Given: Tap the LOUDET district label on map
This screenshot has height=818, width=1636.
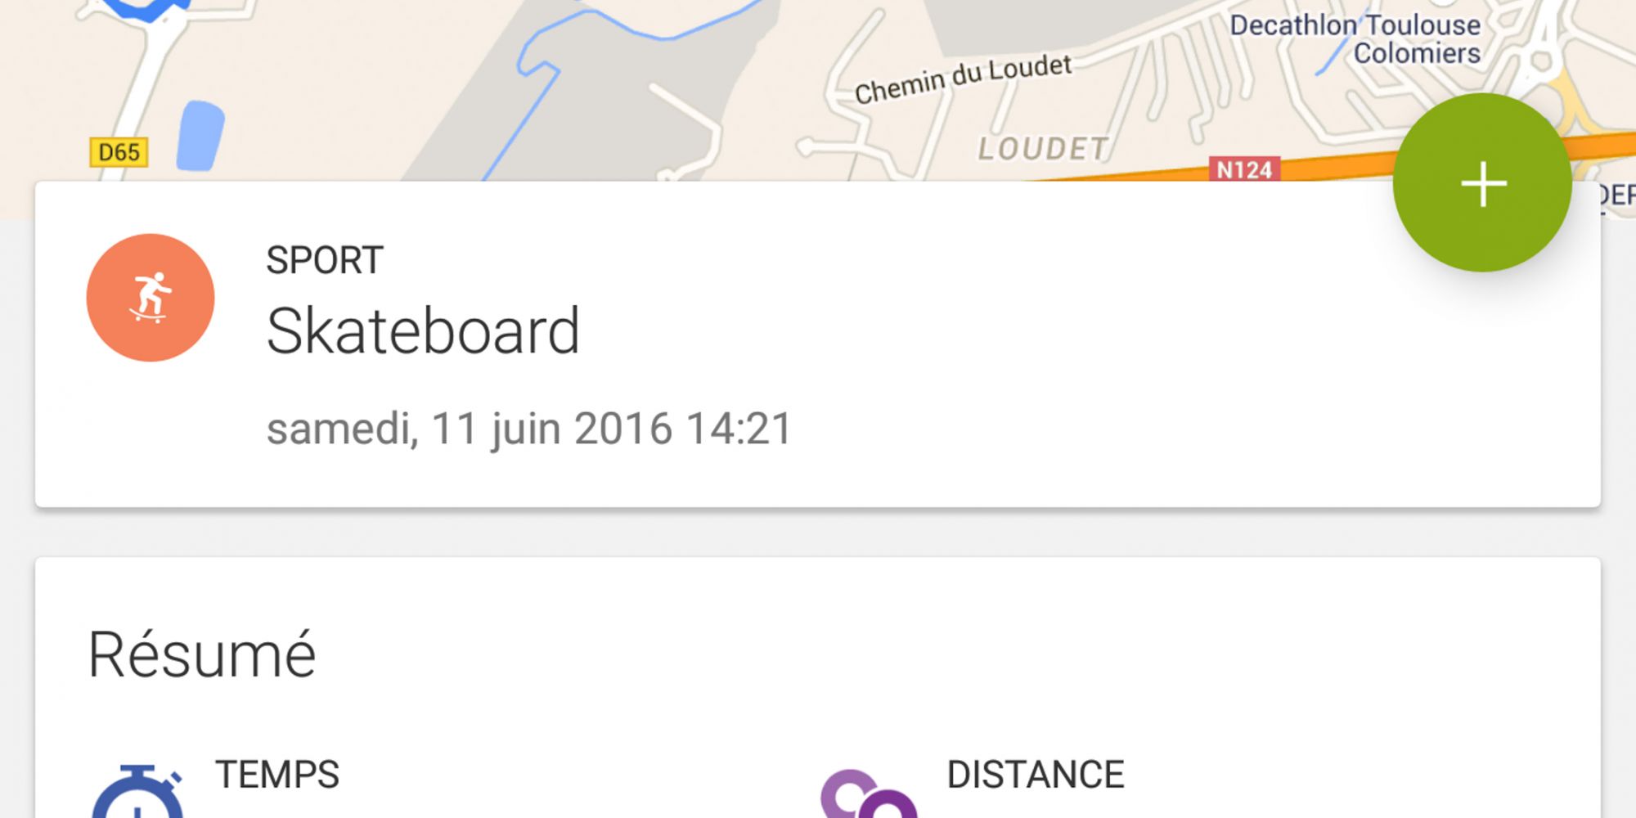Looking at the screenshot, I should (1043, 149).
